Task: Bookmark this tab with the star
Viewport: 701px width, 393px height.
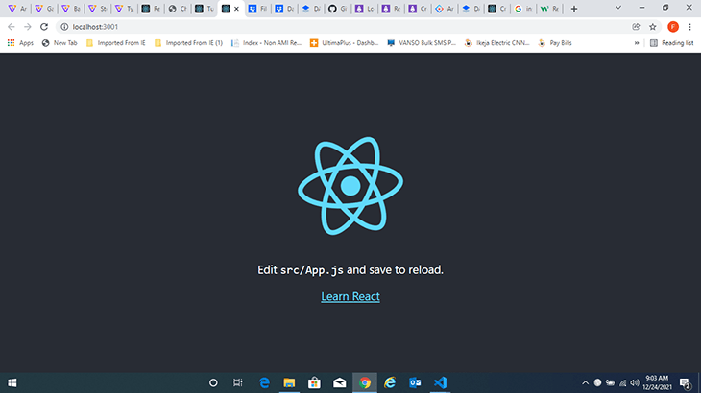Action: [653, 27]
